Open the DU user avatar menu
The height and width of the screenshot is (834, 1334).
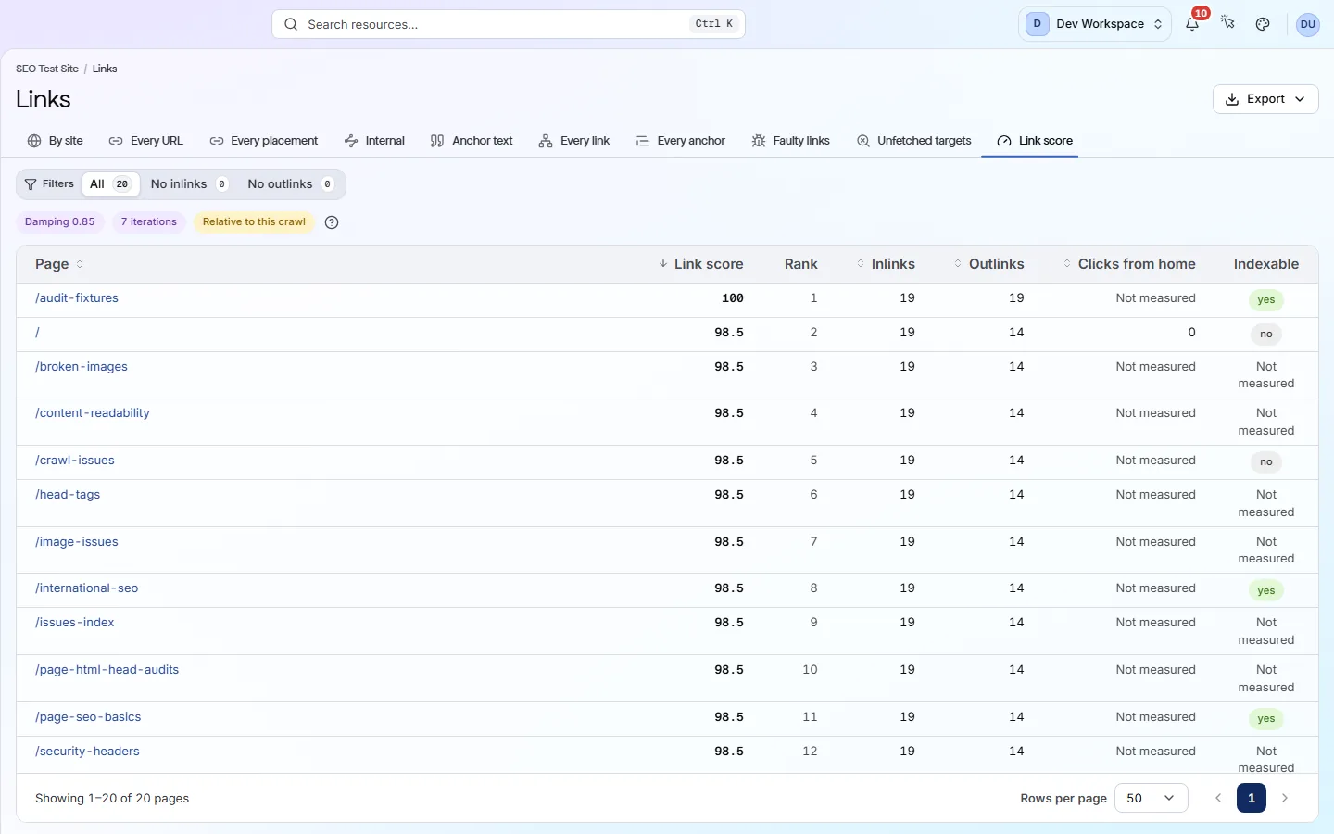[x=1308, y=24]
